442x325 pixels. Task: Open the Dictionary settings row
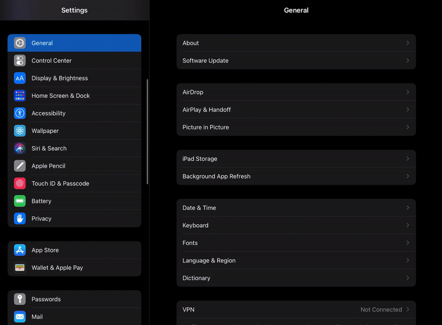(x=296, y=278)
